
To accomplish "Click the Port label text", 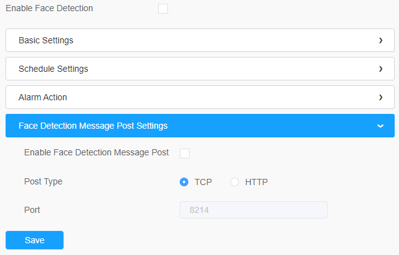I will click(32, 210).
